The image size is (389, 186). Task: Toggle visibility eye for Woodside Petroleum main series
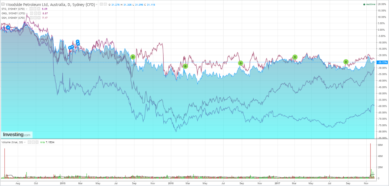(101, 4)
